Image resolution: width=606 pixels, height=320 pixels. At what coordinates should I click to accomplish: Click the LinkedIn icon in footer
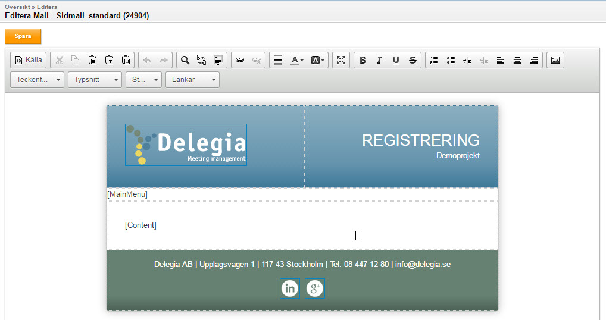290,288
